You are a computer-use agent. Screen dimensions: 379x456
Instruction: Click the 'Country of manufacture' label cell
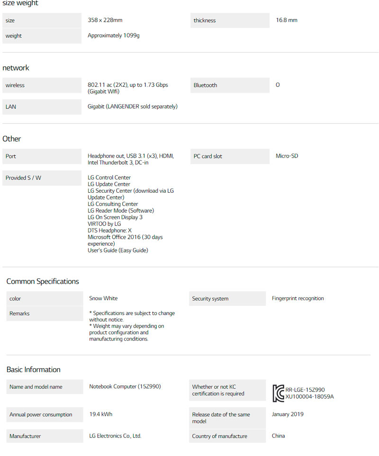[x=227, y=436]
